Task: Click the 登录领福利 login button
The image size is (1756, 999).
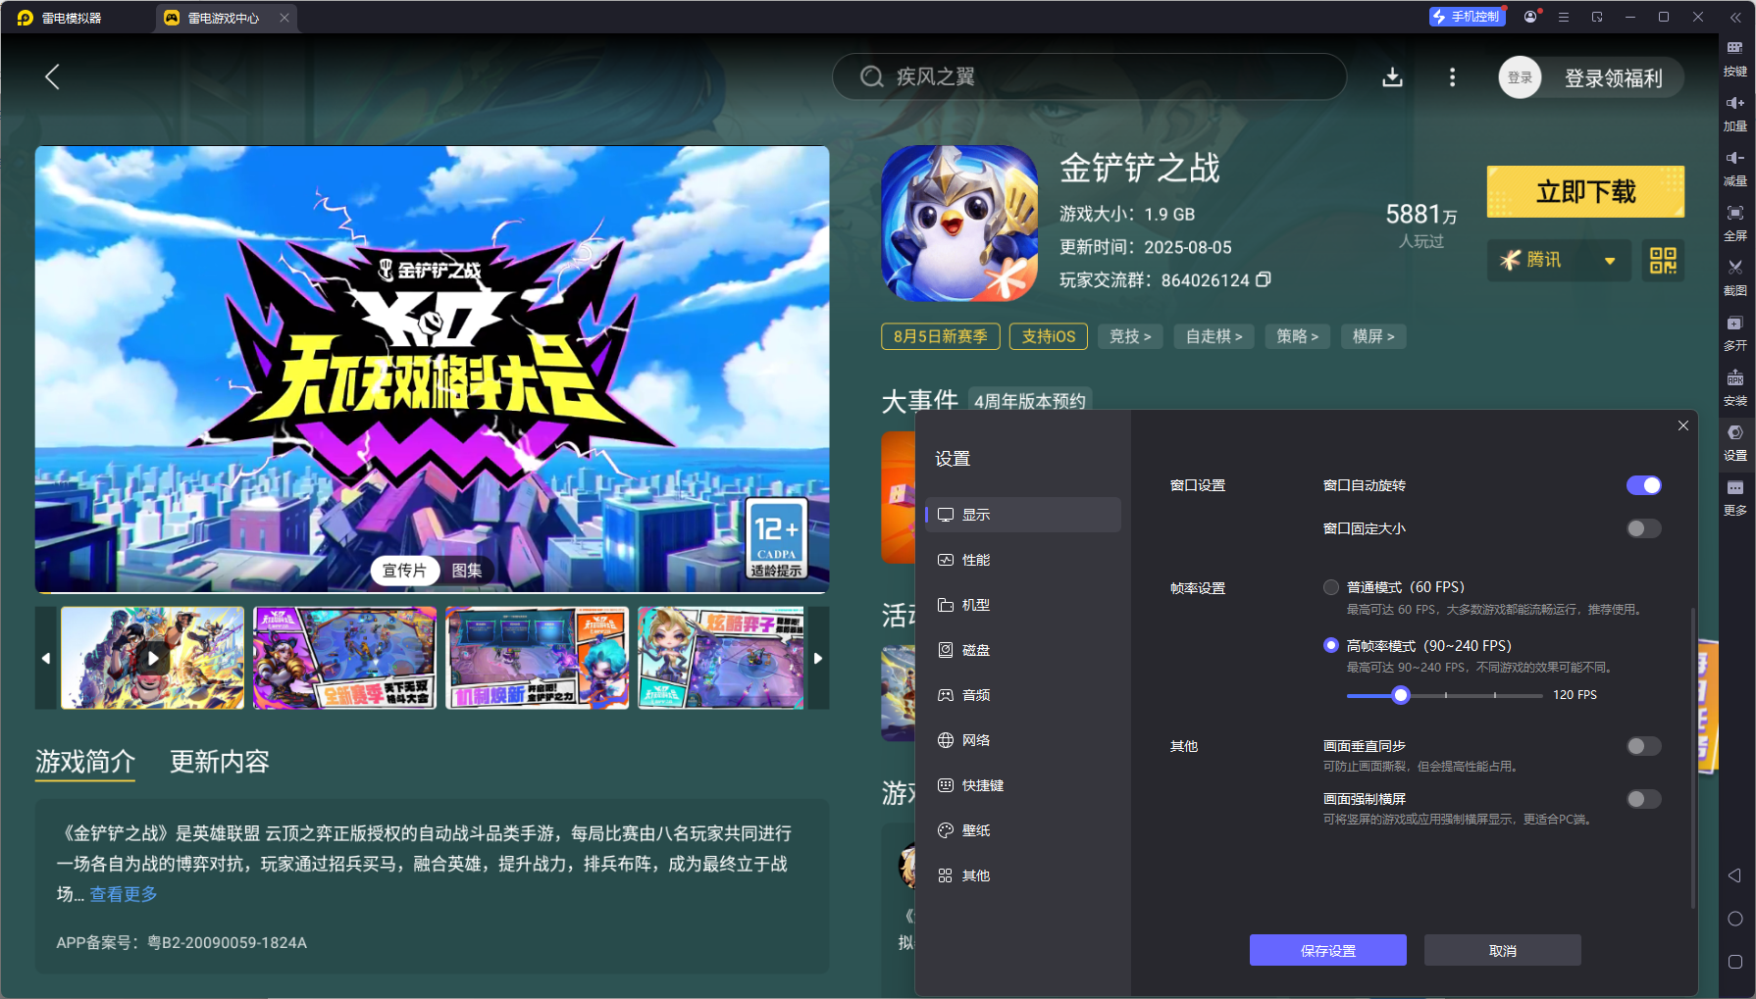Action: click(x=1613, y=78)
